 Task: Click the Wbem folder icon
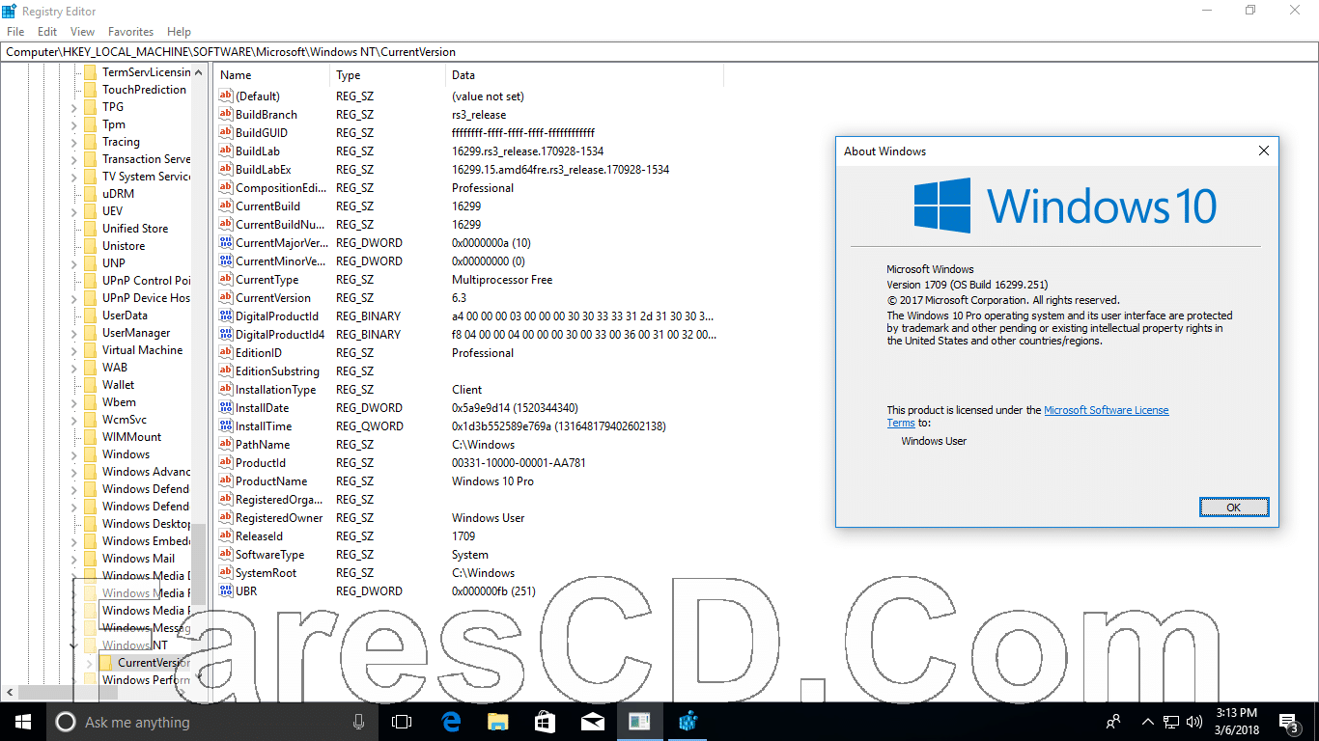click(x=90, y=402)
